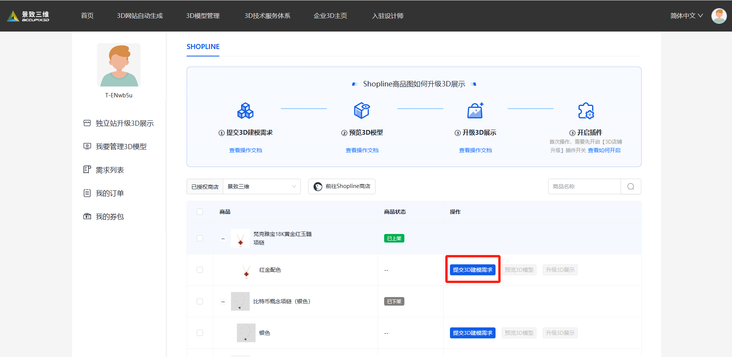Click the 景致三维 AccuPix3D logo
The width and height of the screenshot is (732, 357).
(28, 16)
